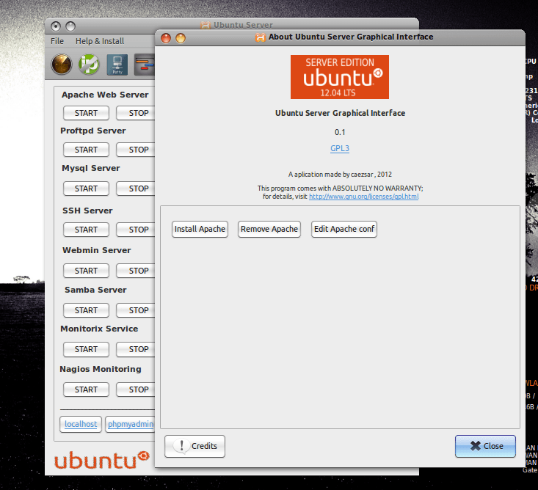
Task: Start Nagios Monitoring
Action: pyautogui.click(x=86, y=390)
